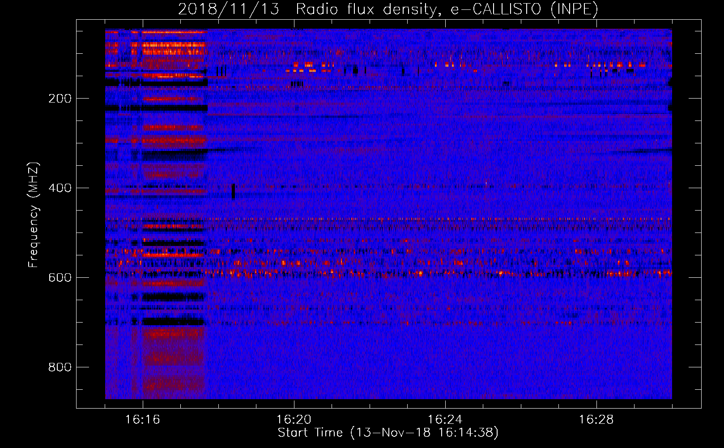Click the 16:16 time tick label

click(x=143, y=420)
